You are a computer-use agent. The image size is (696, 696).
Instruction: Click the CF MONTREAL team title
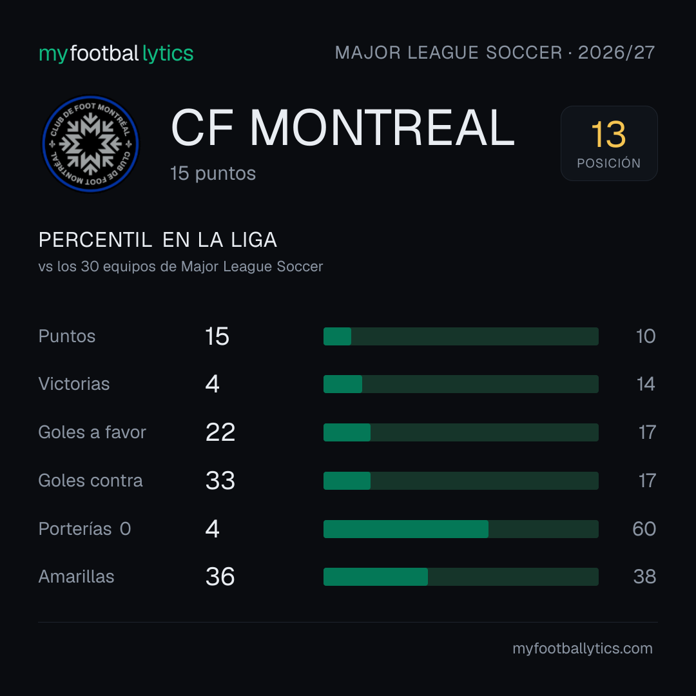point(343,128)
